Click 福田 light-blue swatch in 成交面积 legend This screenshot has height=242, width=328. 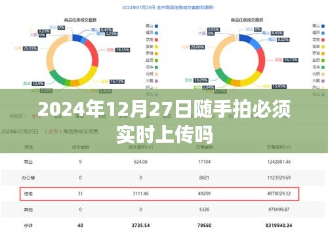click(323, 33)
